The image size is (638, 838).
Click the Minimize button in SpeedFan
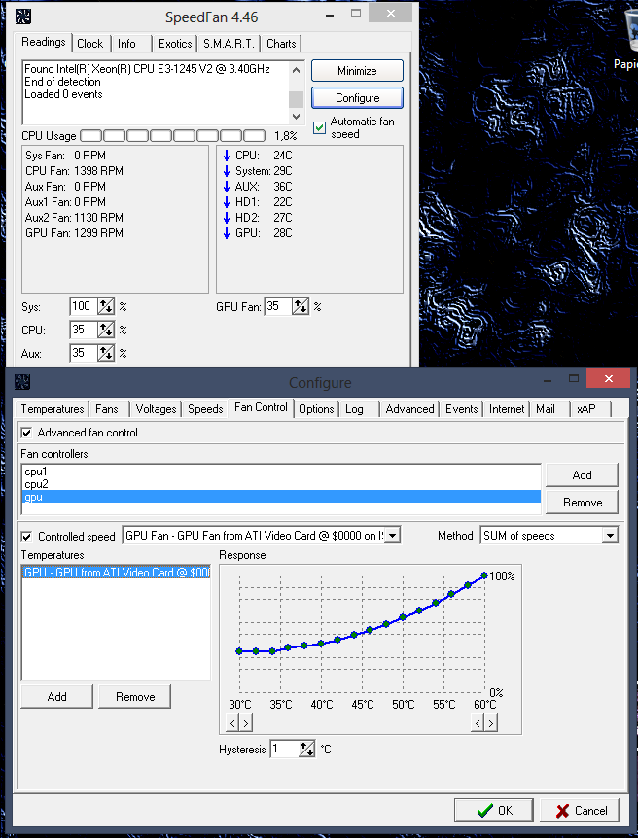click(x=357, y=71)
